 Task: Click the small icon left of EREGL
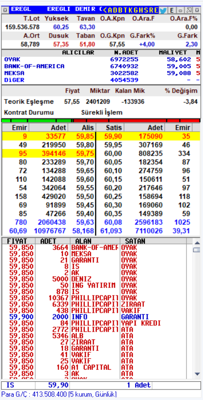pos(5,10)
